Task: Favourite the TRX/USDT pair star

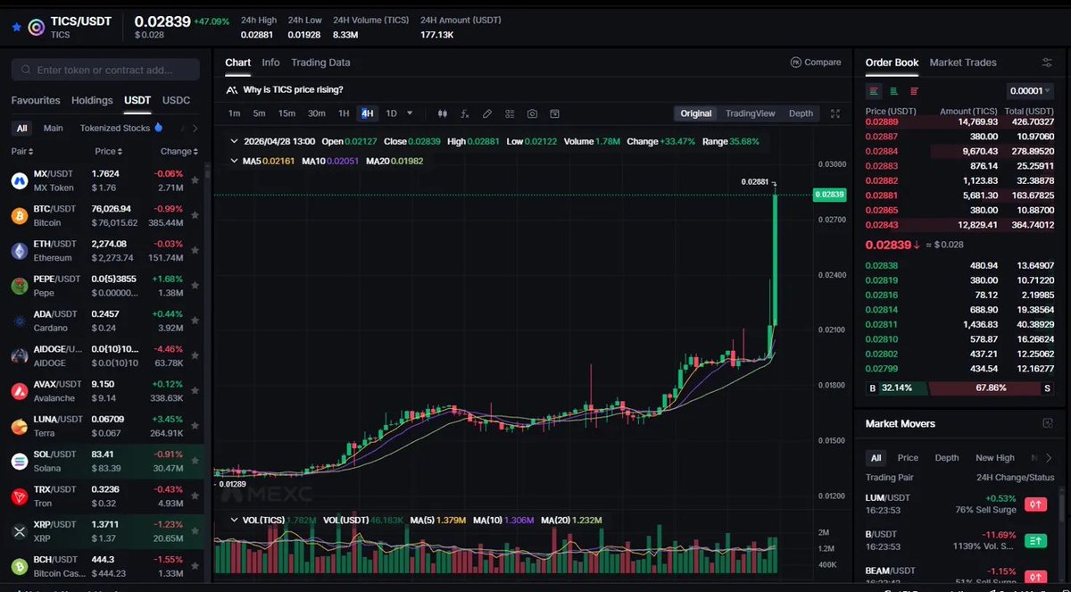Action: coord(195,496)
